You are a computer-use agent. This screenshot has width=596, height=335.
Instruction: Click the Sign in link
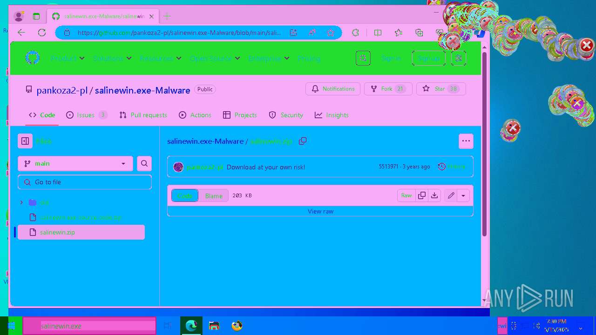coord(391,58)
